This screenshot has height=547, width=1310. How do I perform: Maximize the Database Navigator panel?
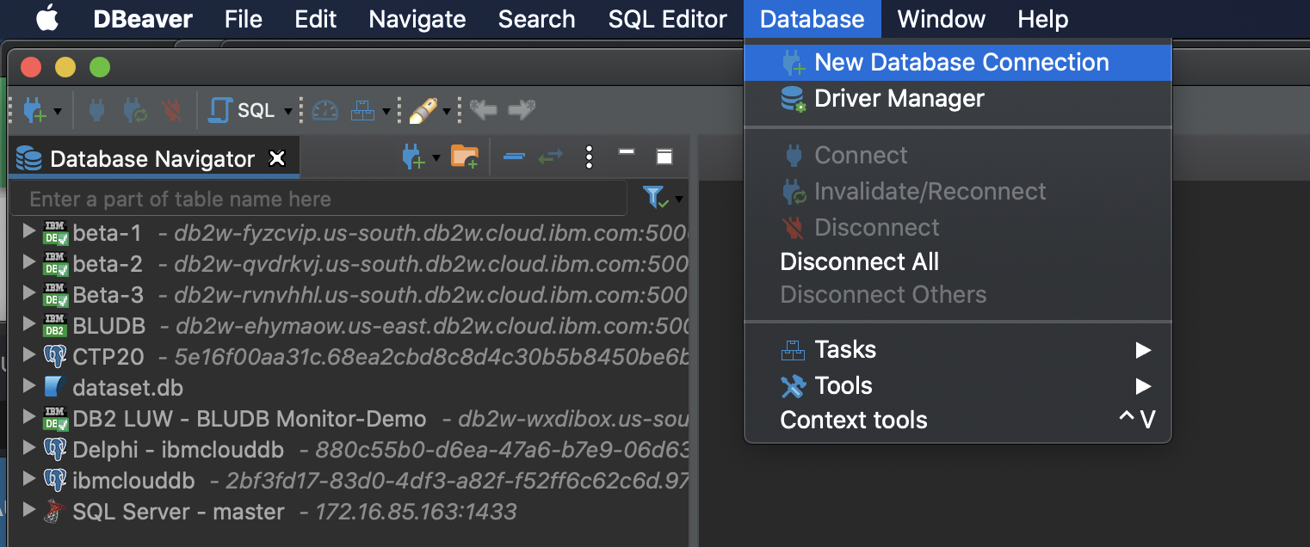point(664,157)
